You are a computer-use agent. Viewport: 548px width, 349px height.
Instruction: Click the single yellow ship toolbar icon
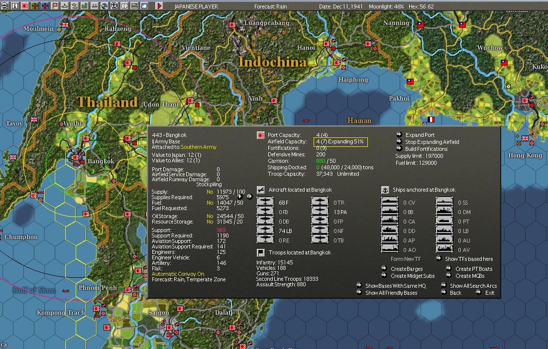tap(65, 5)
